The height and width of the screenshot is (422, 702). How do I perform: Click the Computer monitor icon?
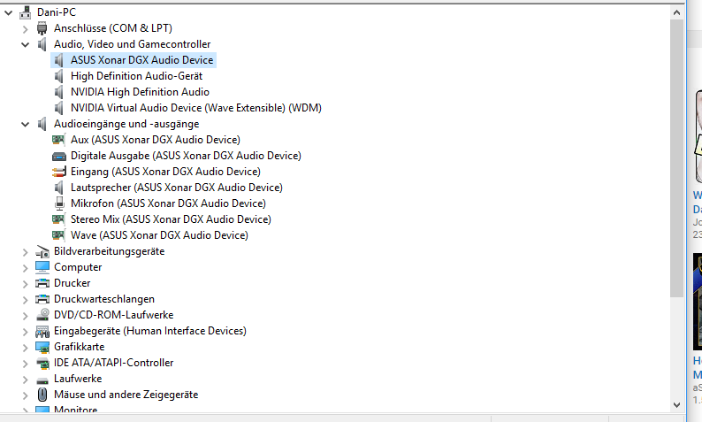pos(42,267)
